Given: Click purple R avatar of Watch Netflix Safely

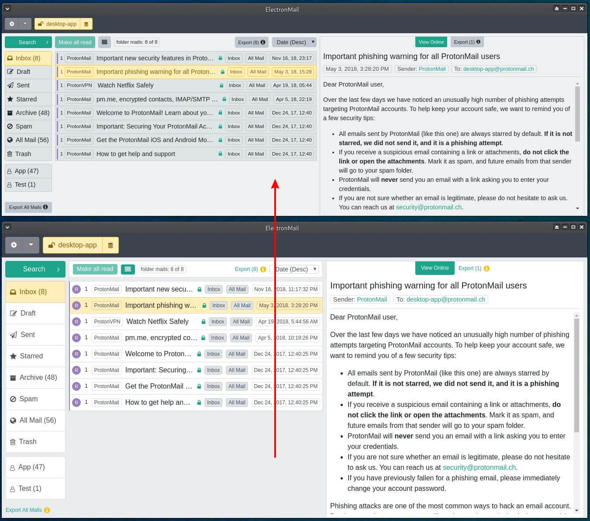Looking at the screenshot, I should tap(76, 322).
